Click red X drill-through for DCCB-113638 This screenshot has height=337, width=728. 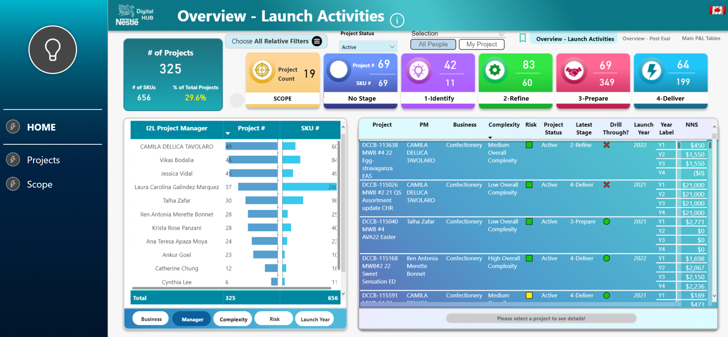(x=606, y=145)
